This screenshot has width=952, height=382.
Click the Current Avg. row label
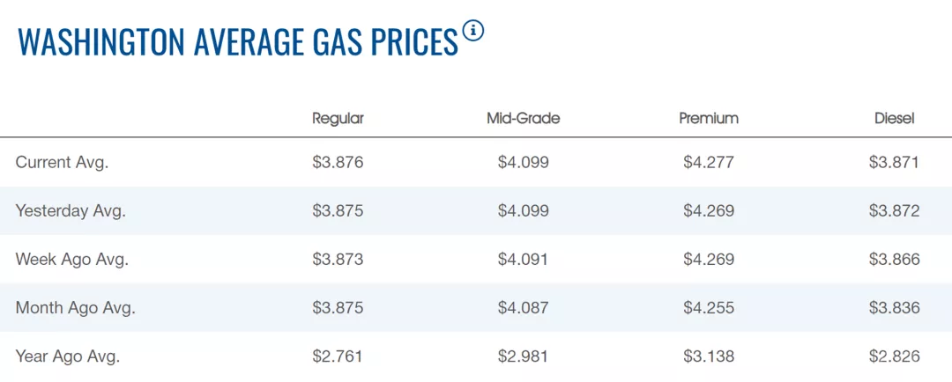click(62, 162)
